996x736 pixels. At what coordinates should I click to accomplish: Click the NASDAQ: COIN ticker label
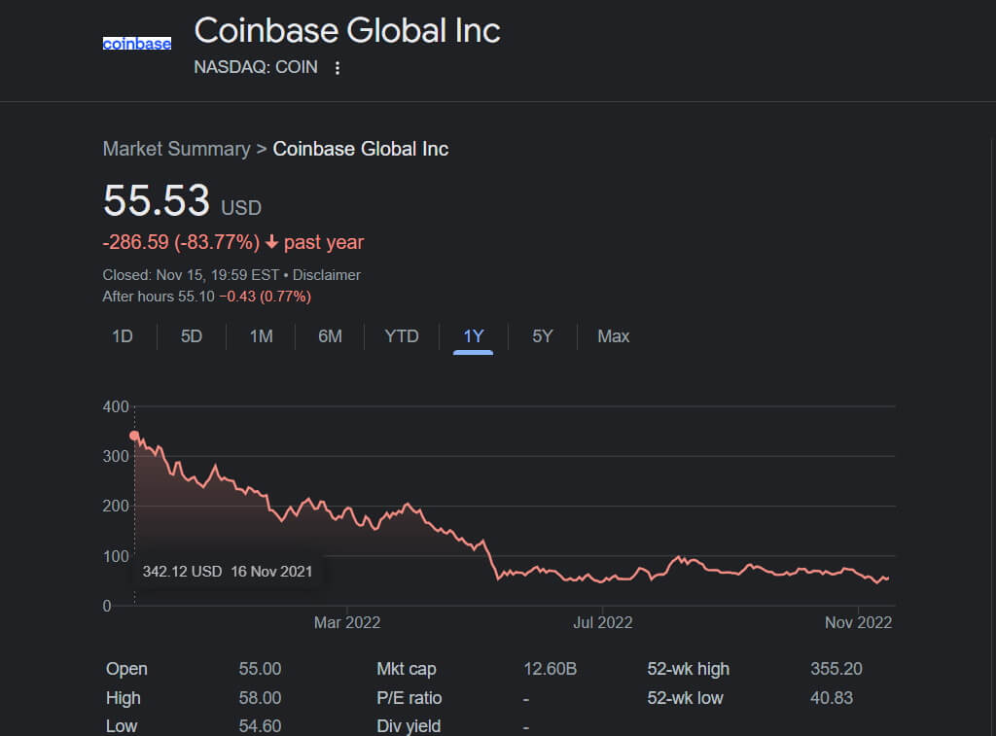tap(256, 67)
